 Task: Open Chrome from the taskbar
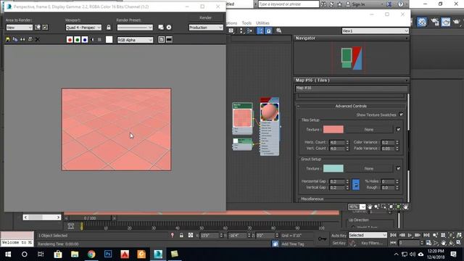point(91,254)
